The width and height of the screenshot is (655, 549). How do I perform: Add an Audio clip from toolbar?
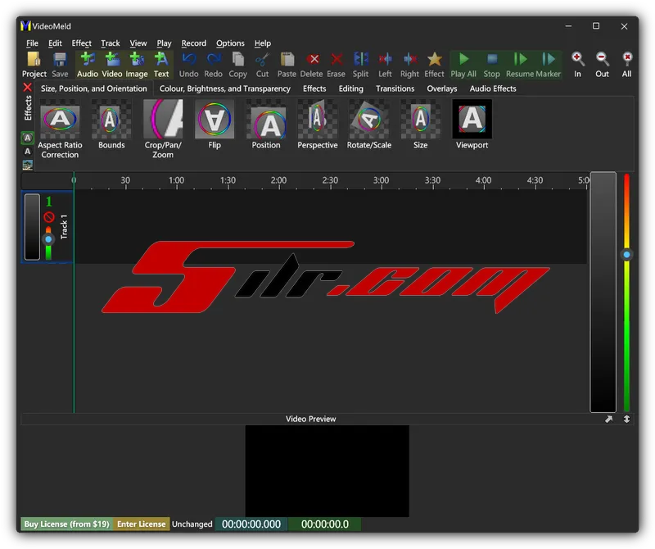point(88,65)
